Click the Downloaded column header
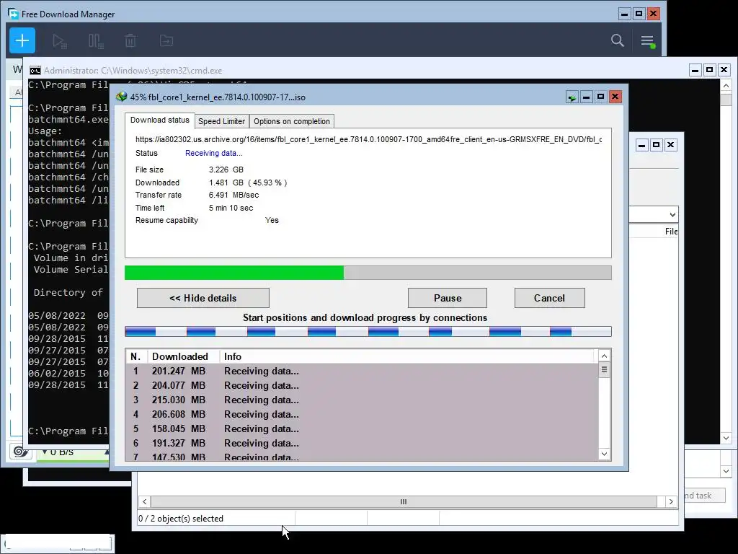Screen dimensions: 738x554 point(183,356)
